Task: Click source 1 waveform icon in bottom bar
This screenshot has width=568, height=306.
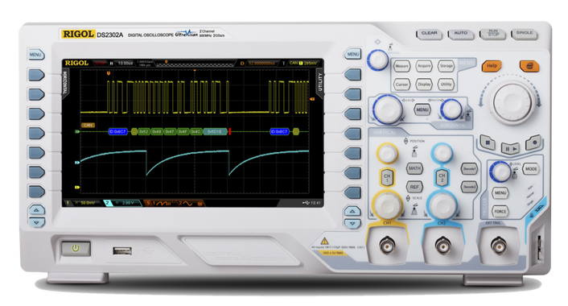Action: 162,204
